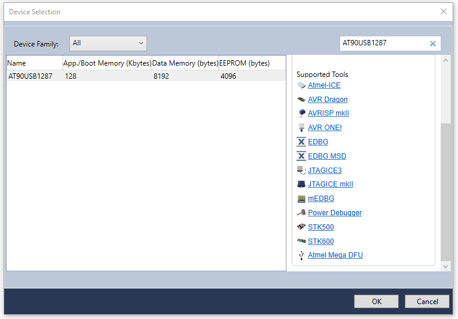Click the mEDBG chip icon
The width and height of the screenshot is (458, 319).
[x=301, y=199]
